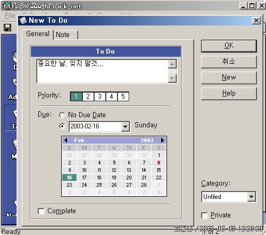Close the New To Do dialog

tap(256, 21)
